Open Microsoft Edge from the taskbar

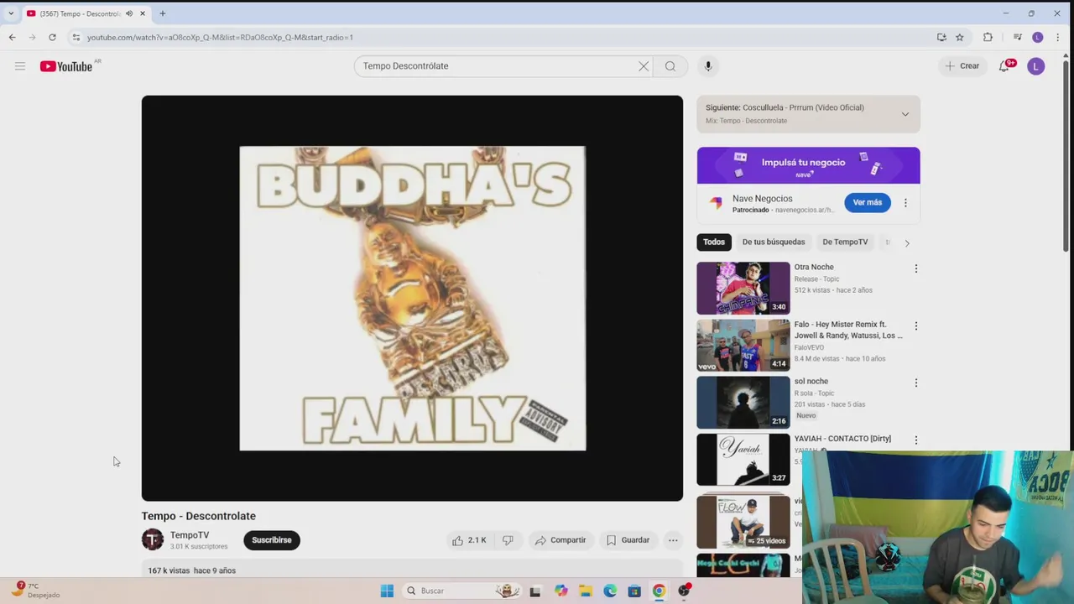610,591
